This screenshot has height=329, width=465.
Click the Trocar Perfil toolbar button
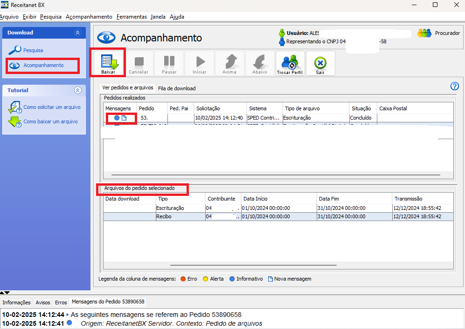290,63
